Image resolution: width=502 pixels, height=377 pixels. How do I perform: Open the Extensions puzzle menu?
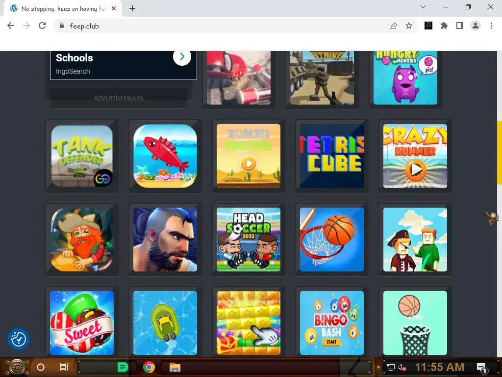click(x=444, y=26)
